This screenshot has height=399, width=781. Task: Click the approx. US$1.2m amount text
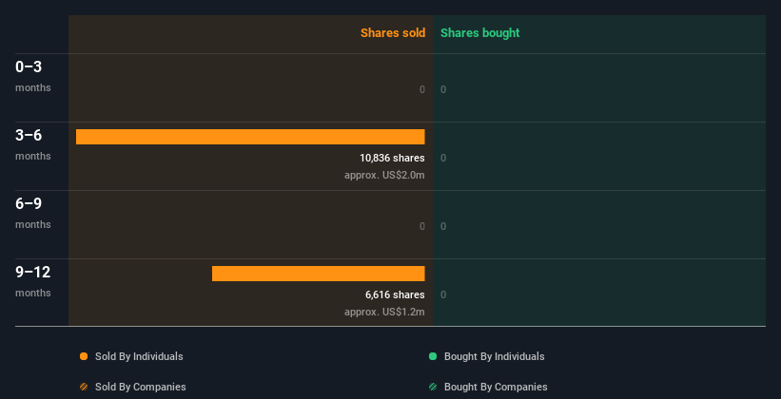(384, 313)
